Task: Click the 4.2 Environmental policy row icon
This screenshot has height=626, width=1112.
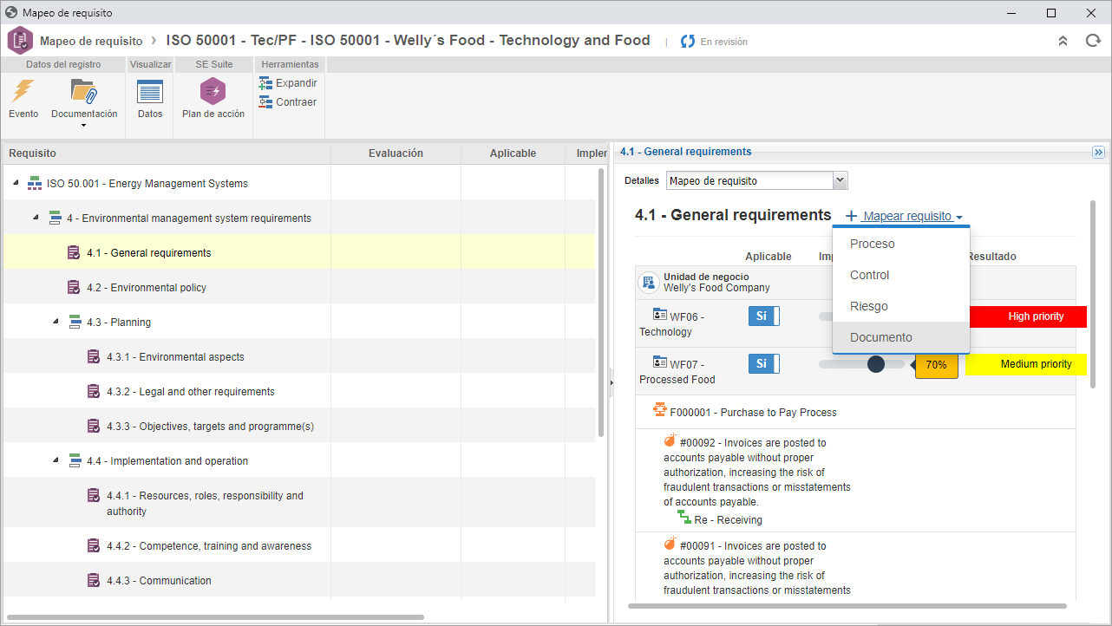Action: (75, 288)
